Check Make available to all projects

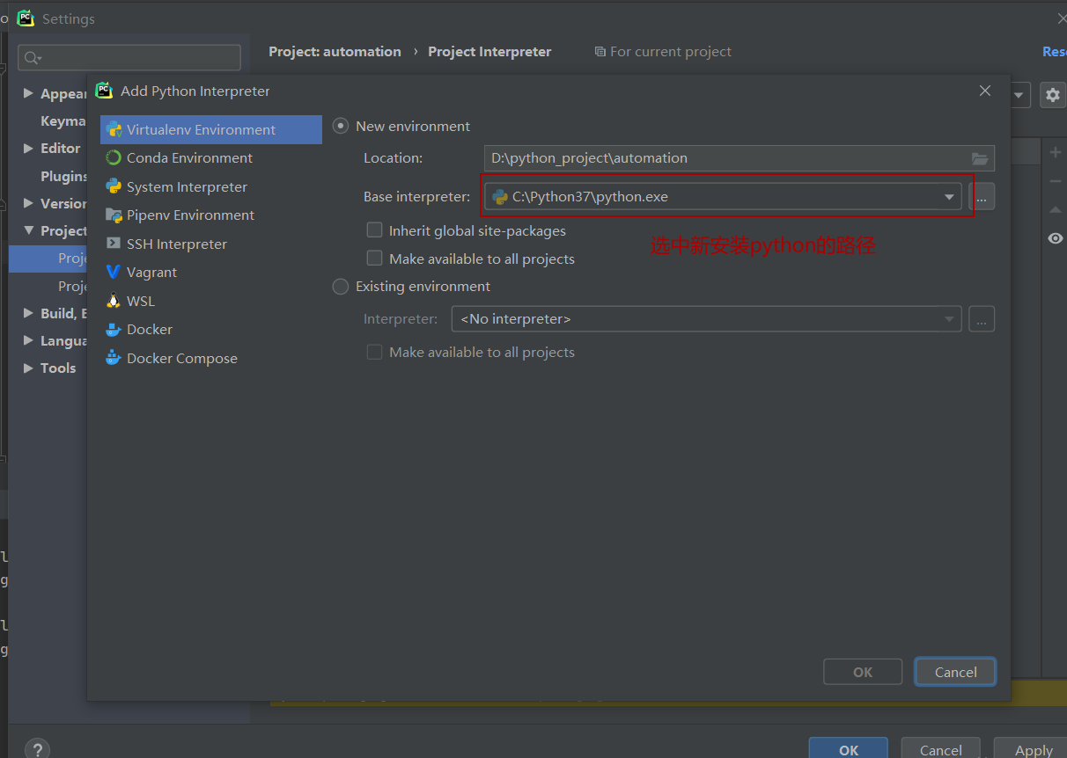tap(374, 259)
